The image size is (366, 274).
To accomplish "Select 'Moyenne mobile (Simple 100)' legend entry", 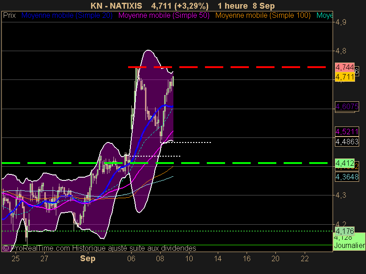I will coord(263,16).
